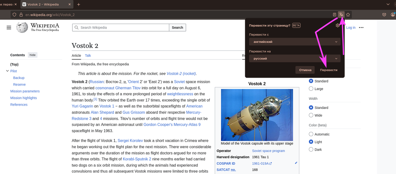This screenshot has height=174, width=396.
Task: Open the translate-to language dropdown (русский)
Action: [295, 59]
